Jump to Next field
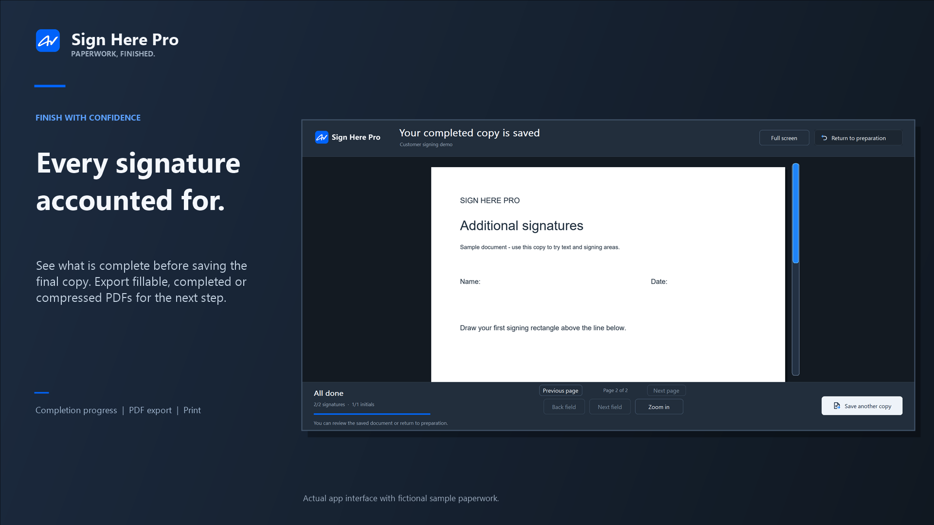 (x=610, y=407)
